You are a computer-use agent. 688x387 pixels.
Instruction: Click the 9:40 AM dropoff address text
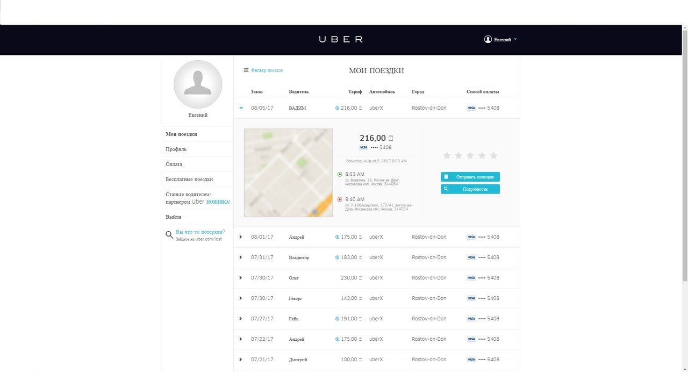pos(379,207)
